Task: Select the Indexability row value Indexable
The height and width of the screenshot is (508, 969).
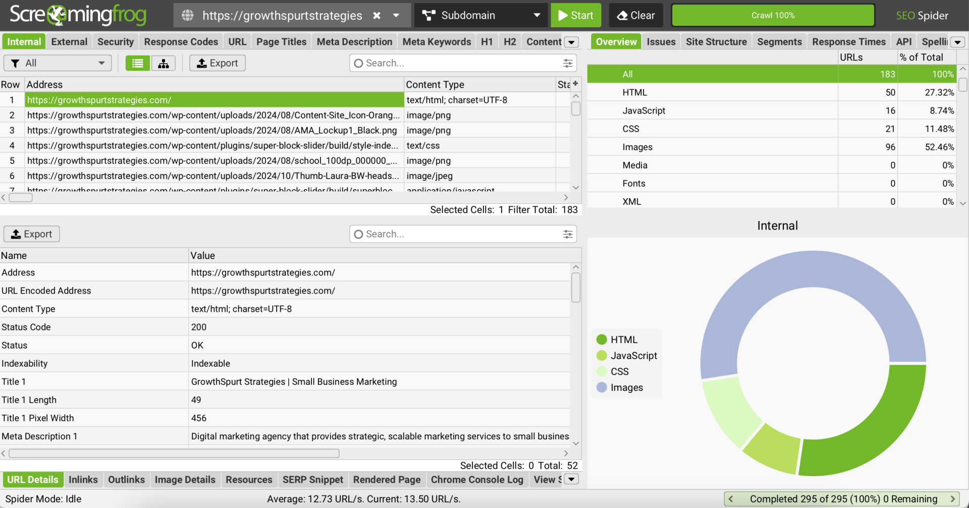Action: (210, 363)
